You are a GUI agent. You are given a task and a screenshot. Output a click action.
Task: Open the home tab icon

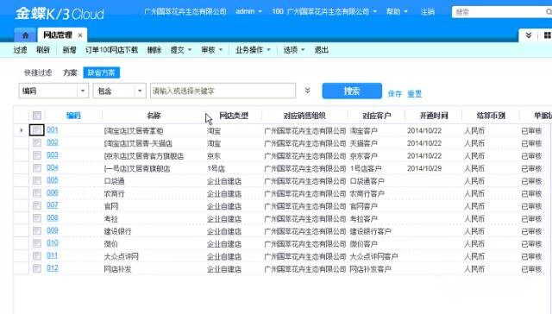tap(25, 35)
